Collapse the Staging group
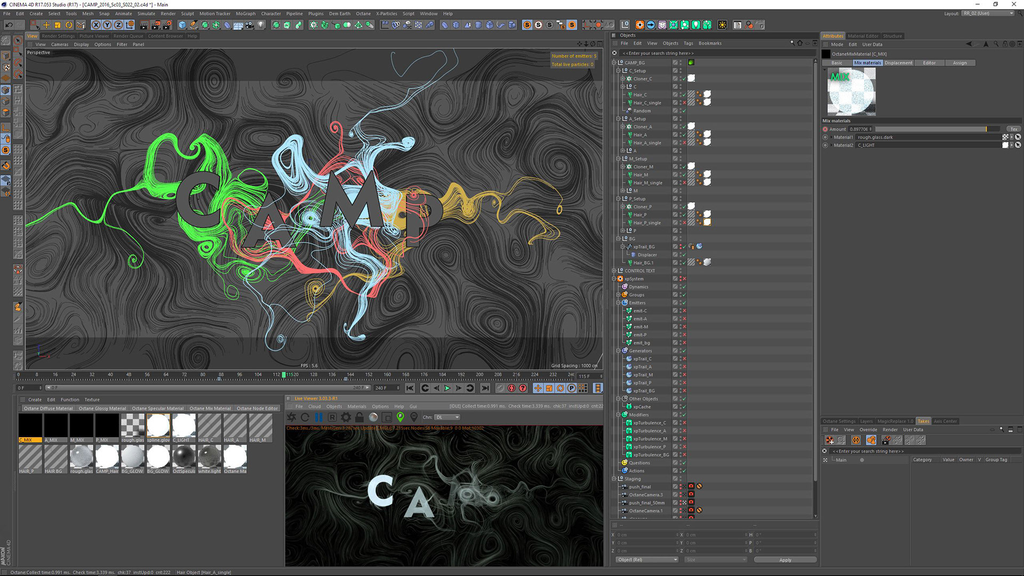The width and height of the screenshot is (1024, 576). [614, 478]
